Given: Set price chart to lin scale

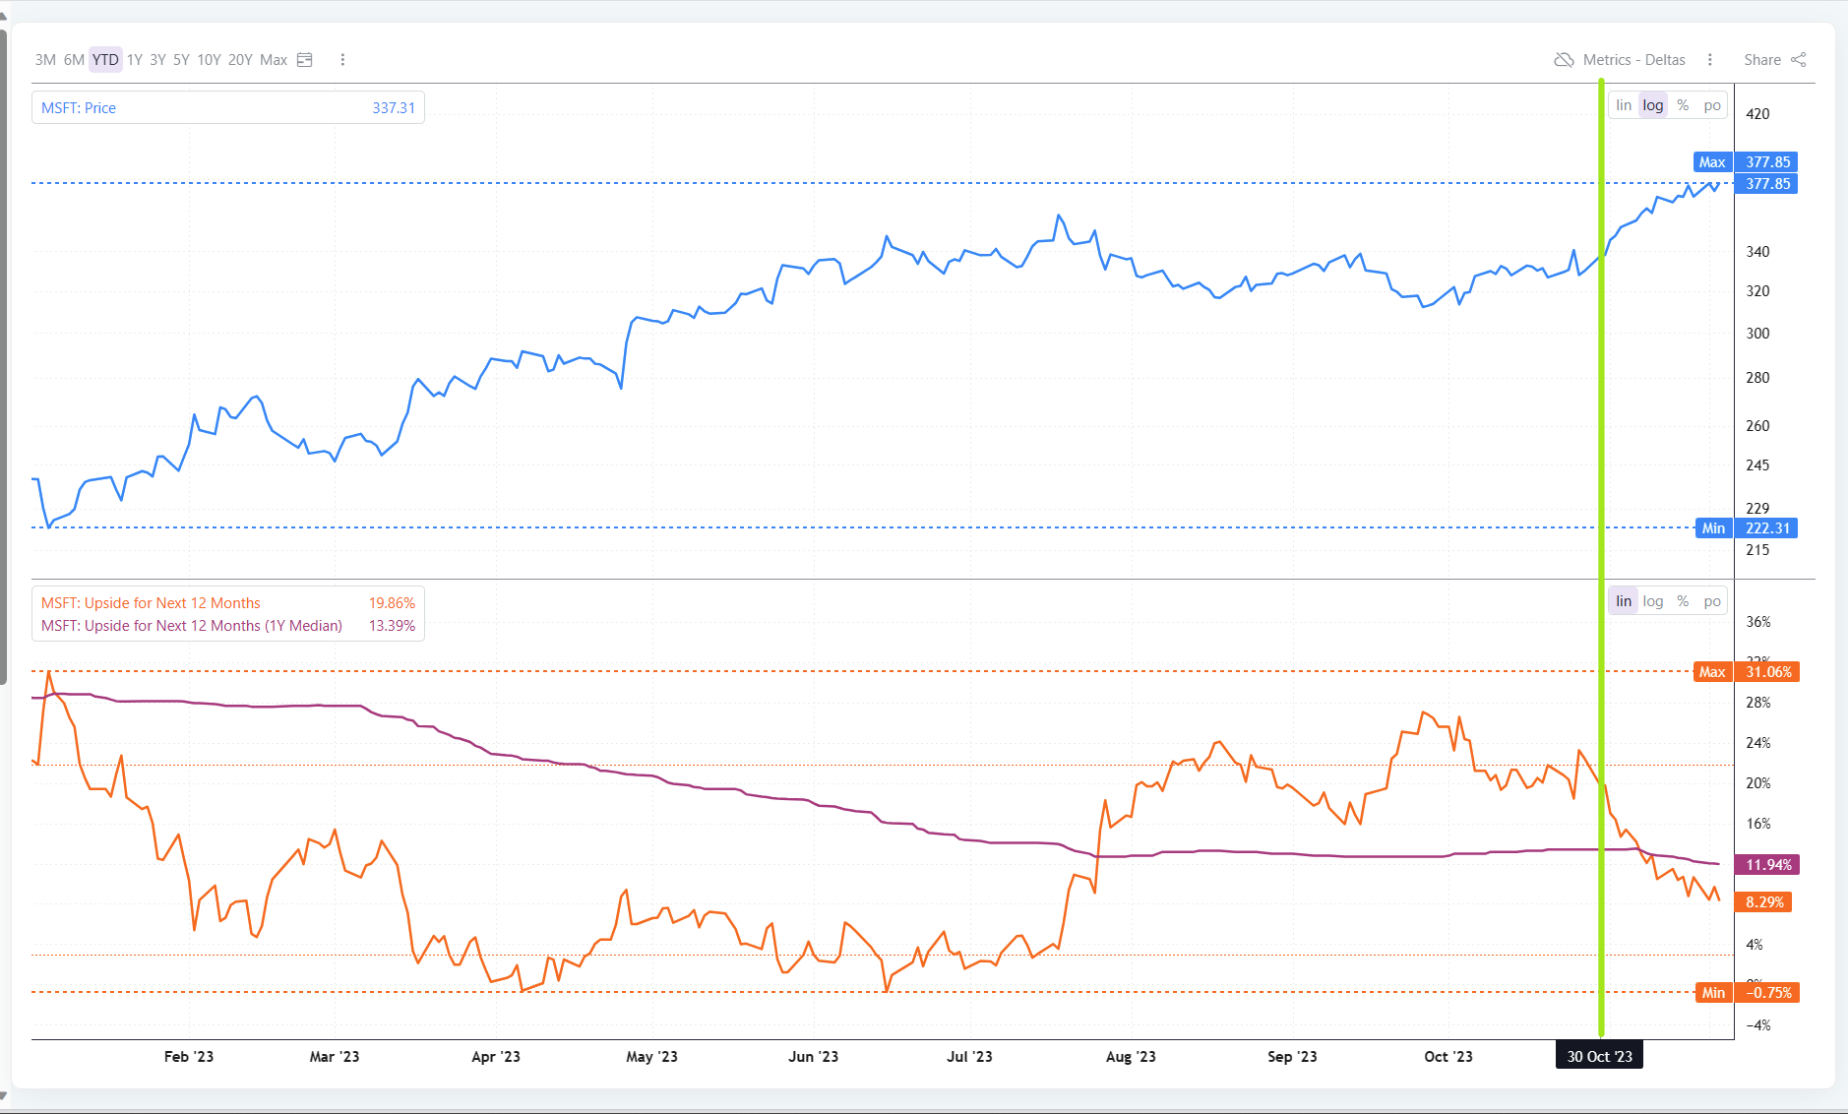Looking at the screenshot, I should point(1624,105).
